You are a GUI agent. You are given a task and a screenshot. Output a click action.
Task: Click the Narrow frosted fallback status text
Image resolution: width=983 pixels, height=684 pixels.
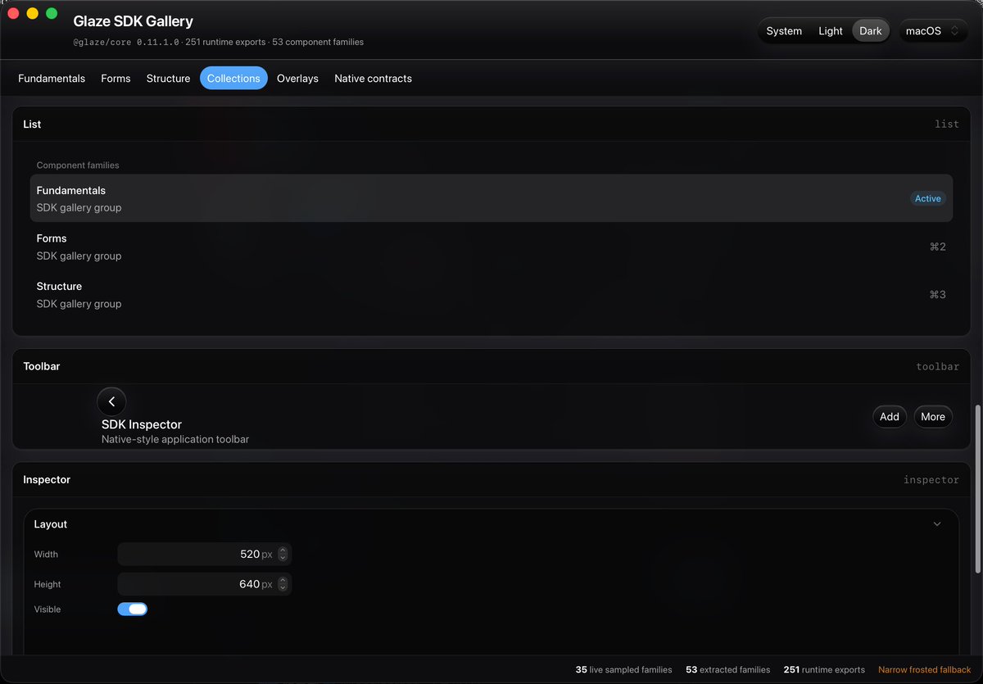coord(924,669)
